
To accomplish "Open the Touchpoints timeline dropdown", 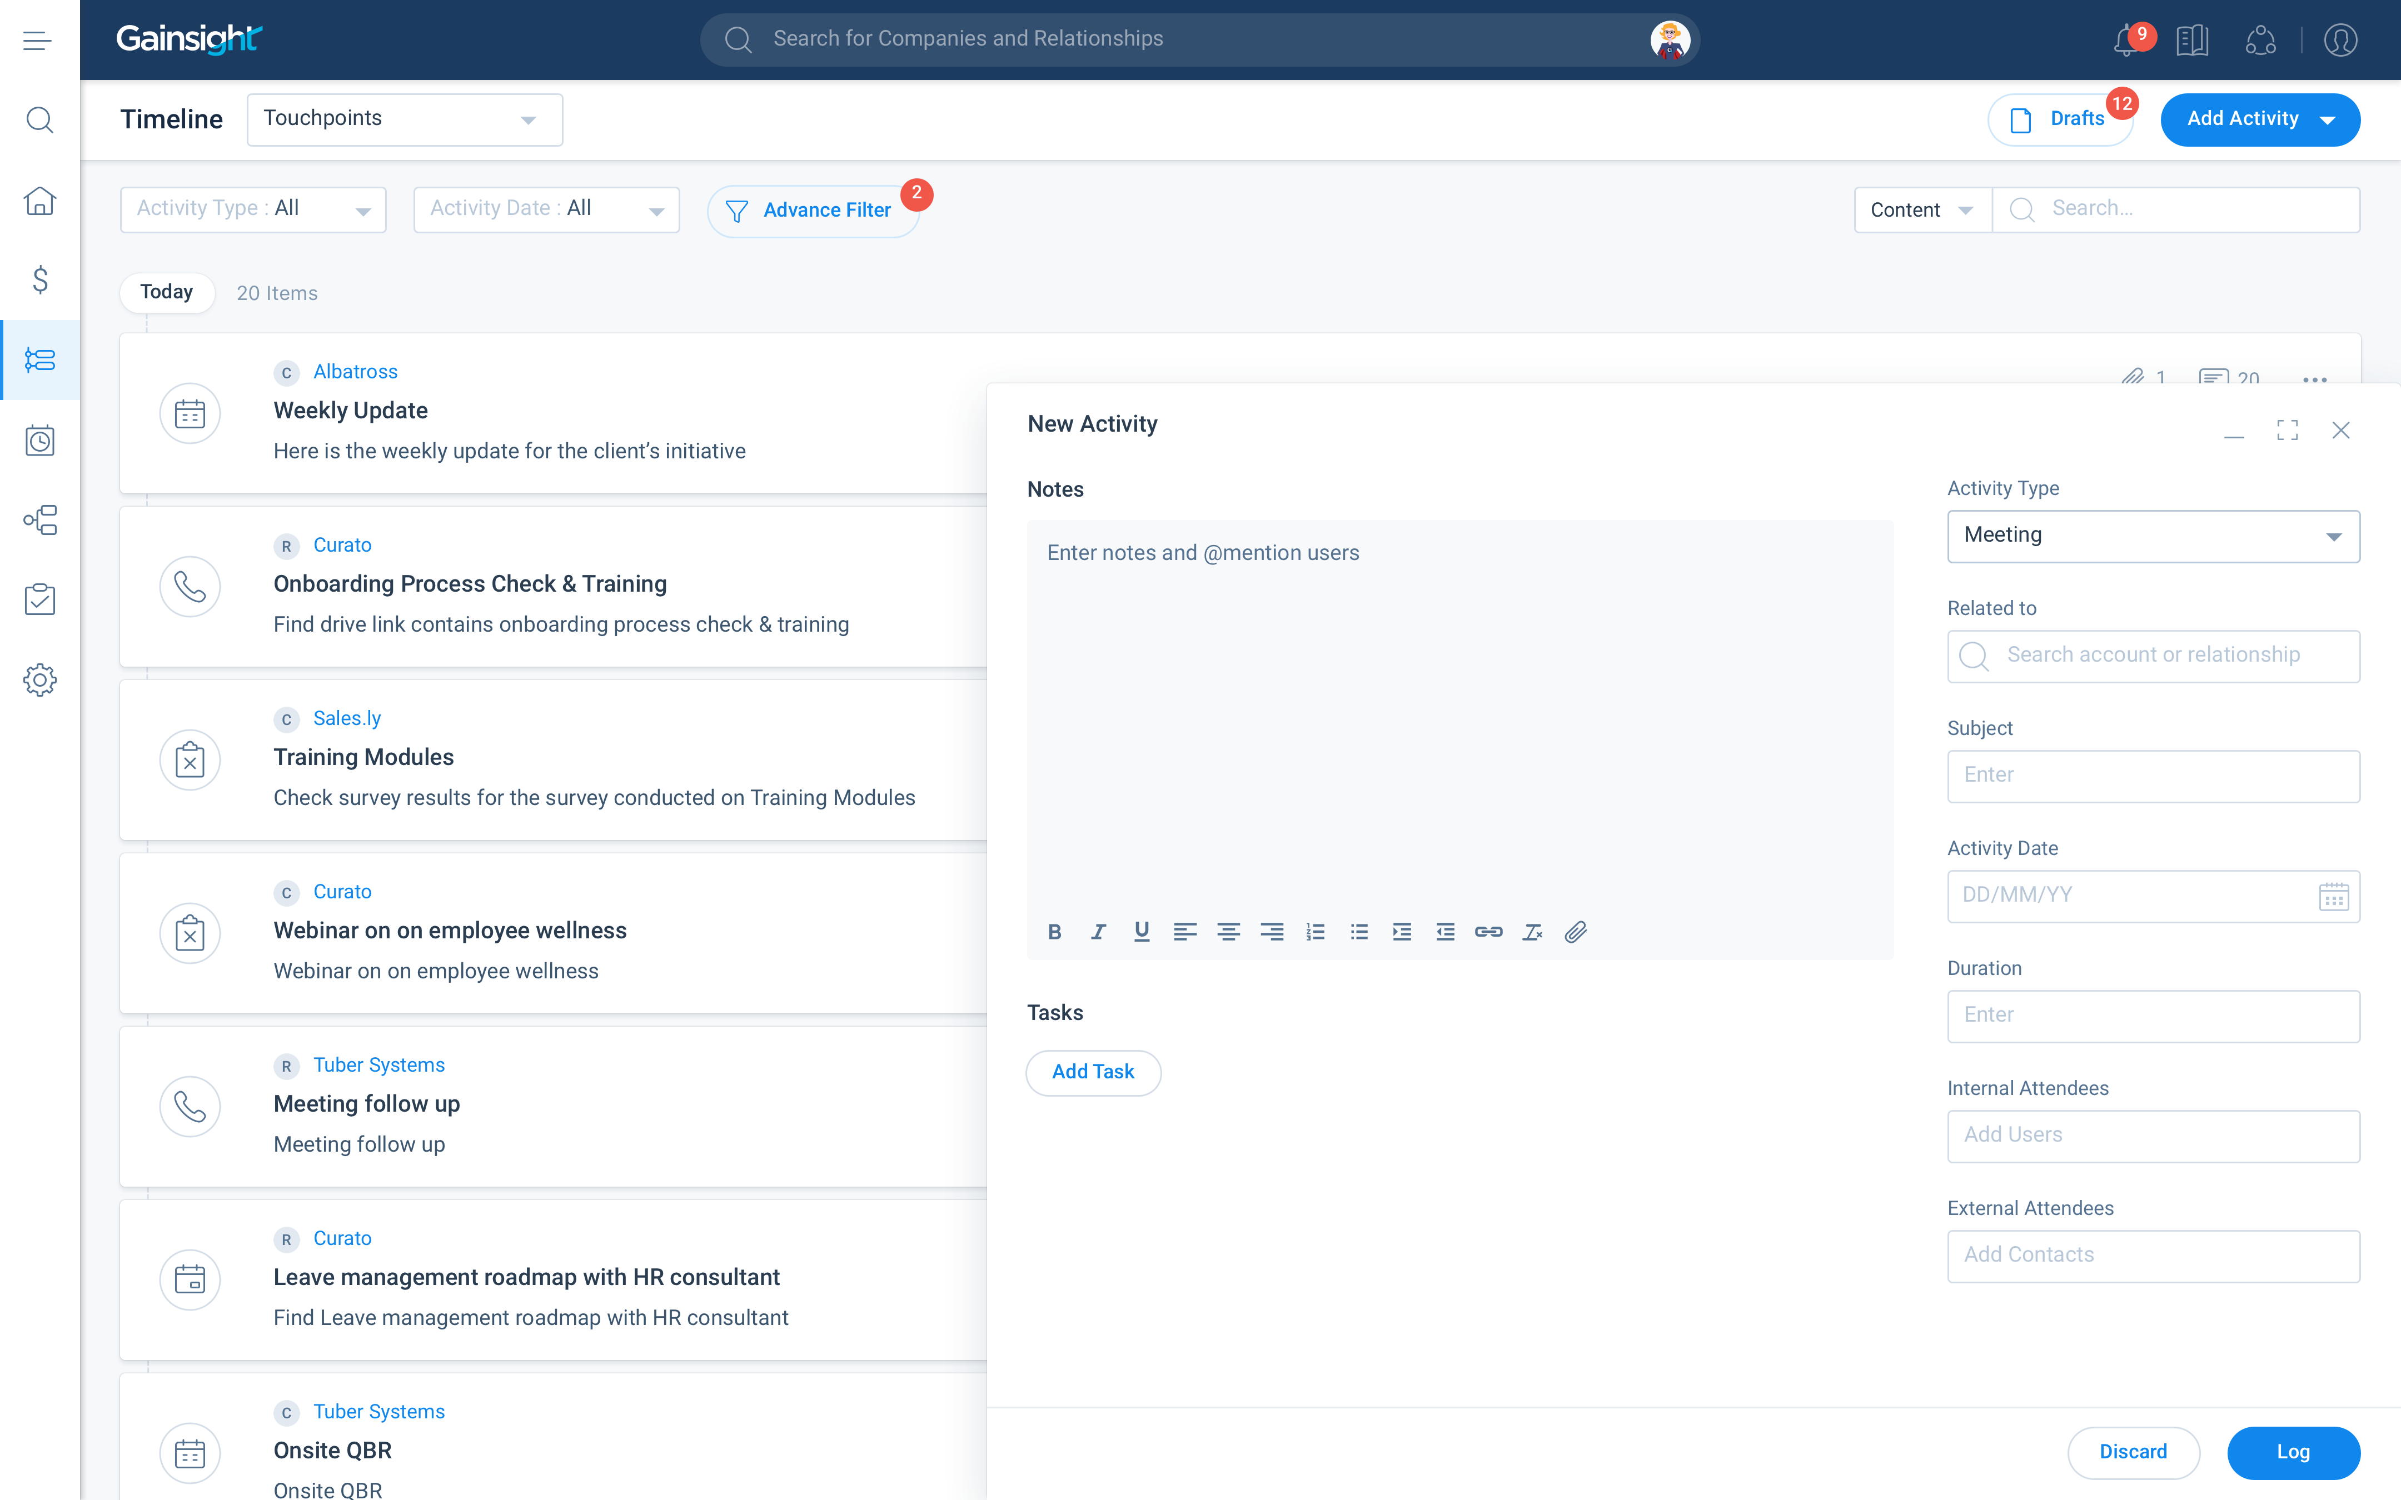I will 404,119.
